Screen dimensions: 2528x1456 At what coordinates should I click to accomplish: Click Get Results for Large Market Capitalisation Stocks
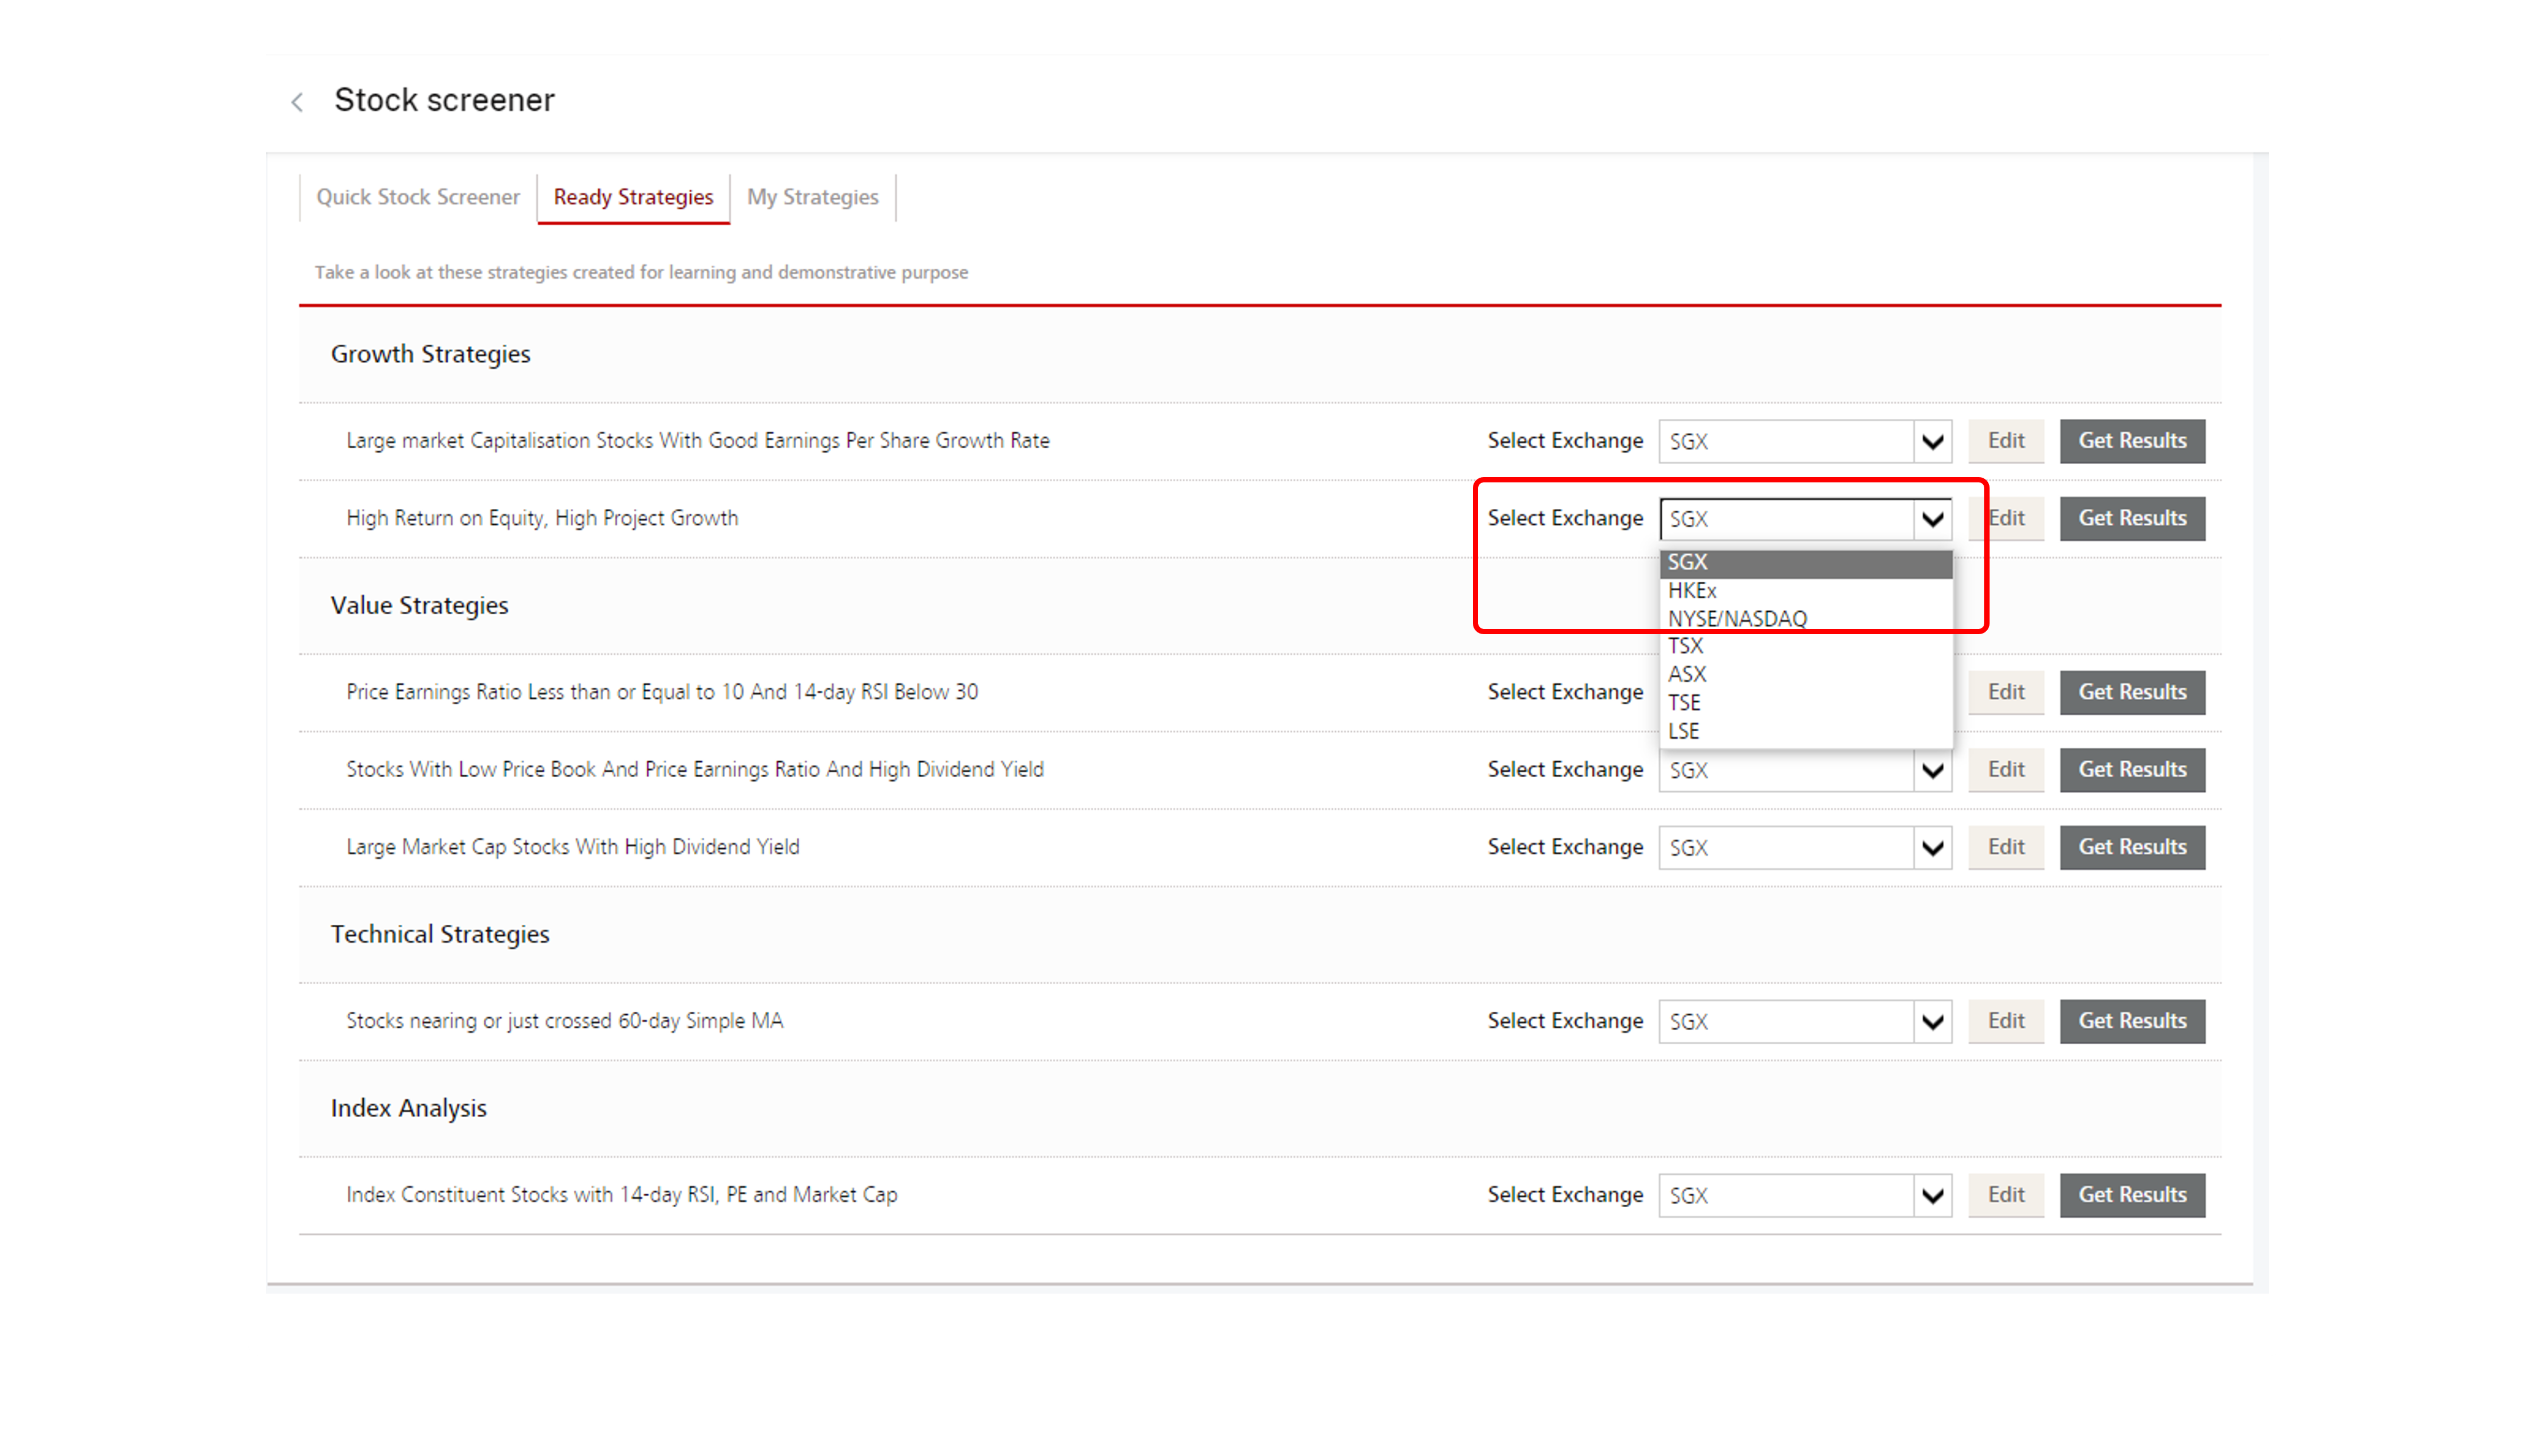click(2132, 439)
